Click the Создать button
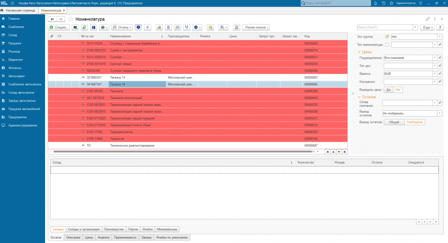 pyautogui.click(x=59, y=28)
